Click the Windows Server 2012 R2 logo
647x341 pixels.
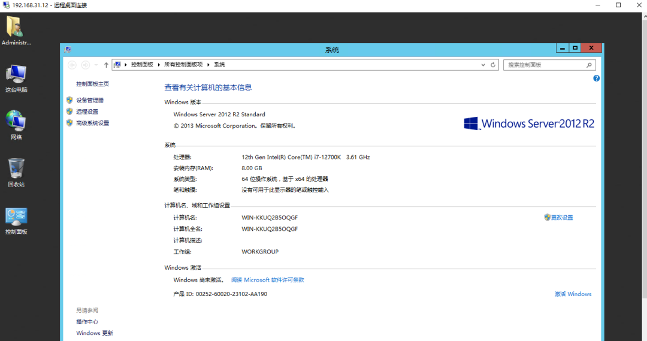529,123
